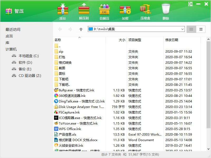Open 本地磁盘 (C:) drive in sidebar
Screen dimensions: 211x158
pos(28,56)
